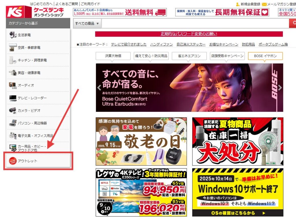Expand カテゴリーから選ぶ menu header
This screenshot has width=296, height=220.
click(x=38, y=23)
